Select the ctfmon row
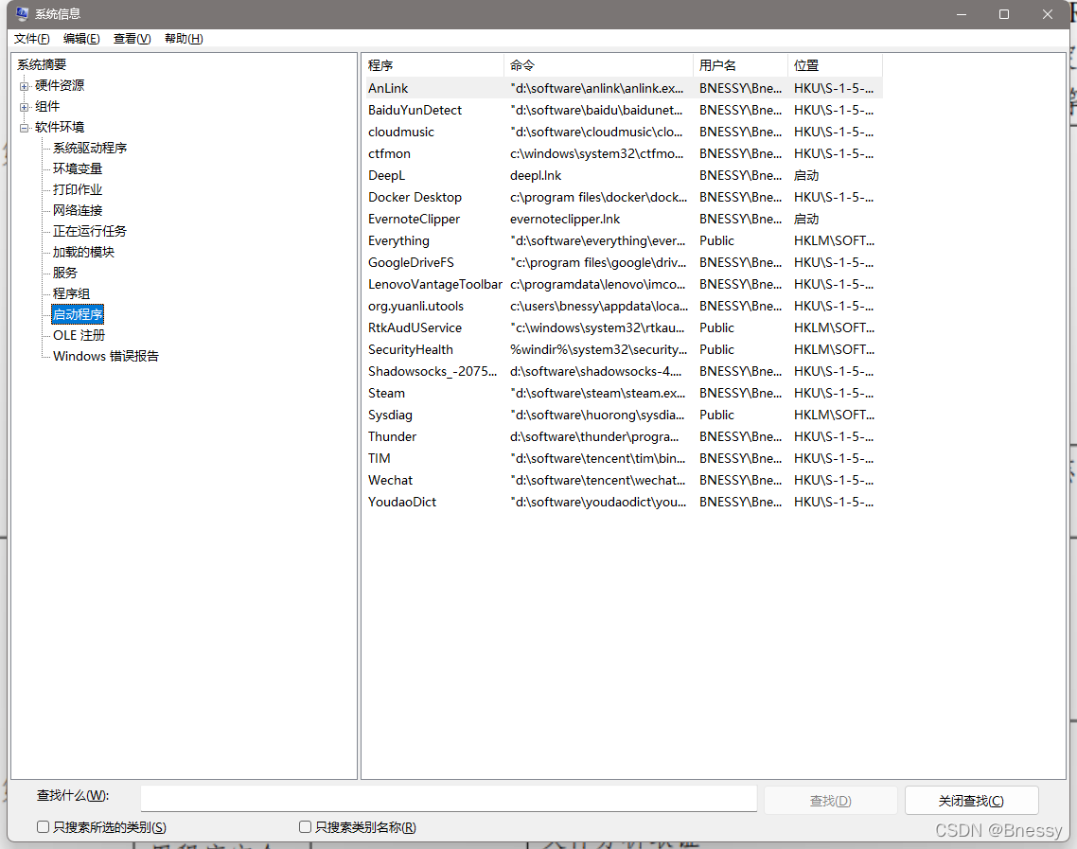This screenshot has width=1077, height=849. click(x=623, y=154)
